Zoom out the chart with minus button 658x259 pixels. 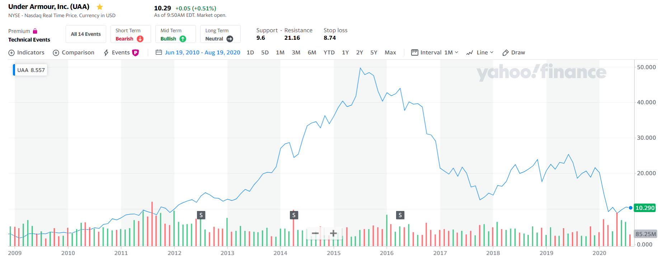(315, 234)
